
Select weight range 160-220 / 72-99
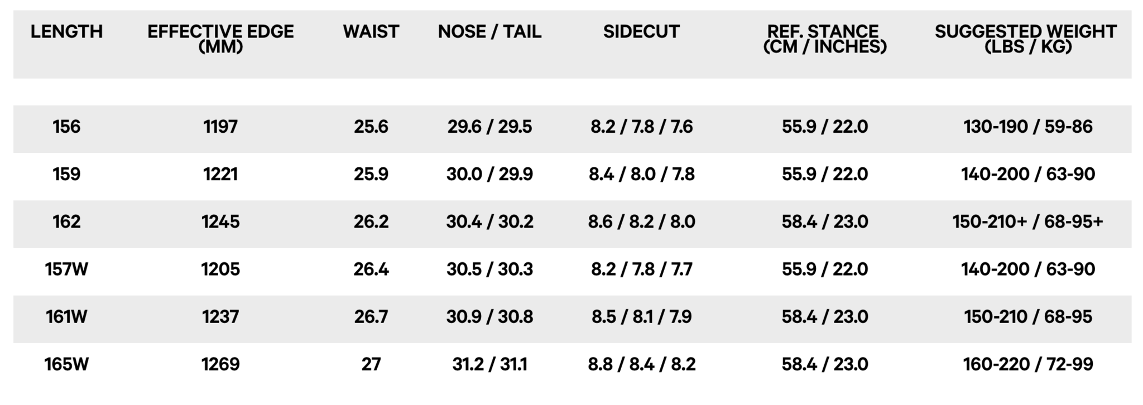1027,364
